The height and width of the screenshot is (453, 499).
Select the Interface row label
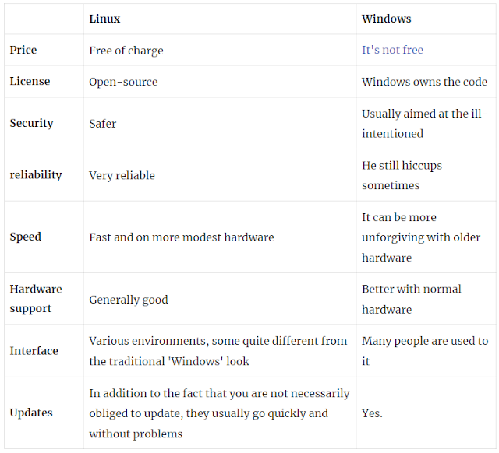pos(34,351)
